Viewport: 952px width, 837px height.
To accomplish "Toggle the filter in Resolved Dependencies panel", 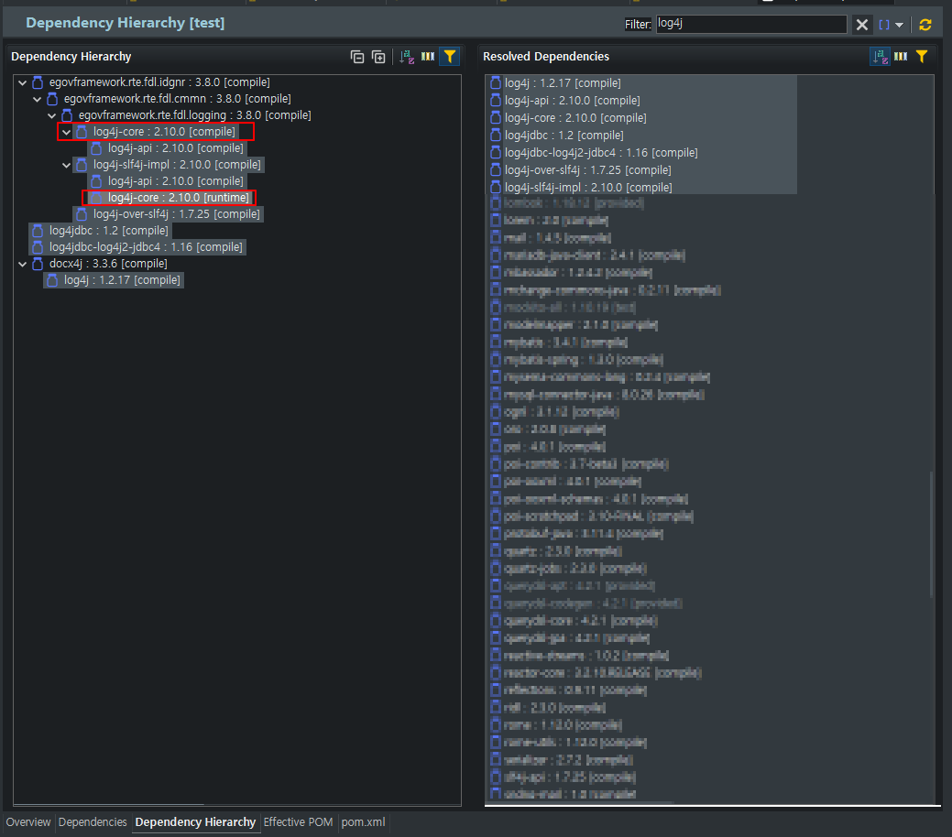I will (x=922, y=57).
